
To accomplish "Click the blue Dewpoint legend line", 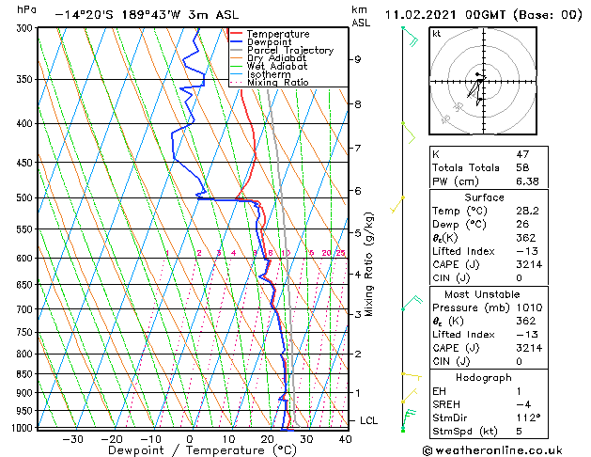I will [x=236, y=42].
